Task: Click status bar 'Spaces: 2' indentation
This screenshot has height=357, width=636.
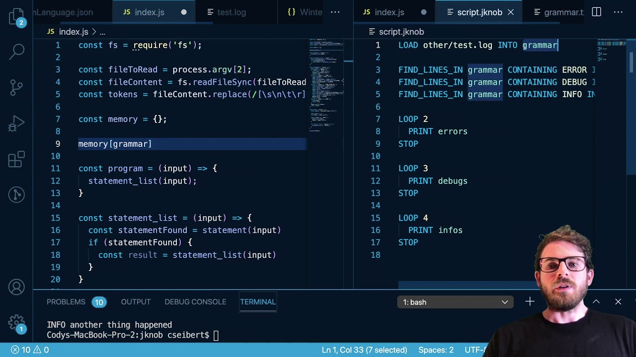Action: 436,350
